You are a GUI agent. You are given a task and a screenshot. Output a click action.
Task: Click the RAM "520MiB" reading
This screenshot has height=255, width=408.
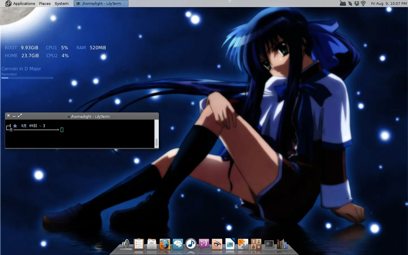pos(98,48)
